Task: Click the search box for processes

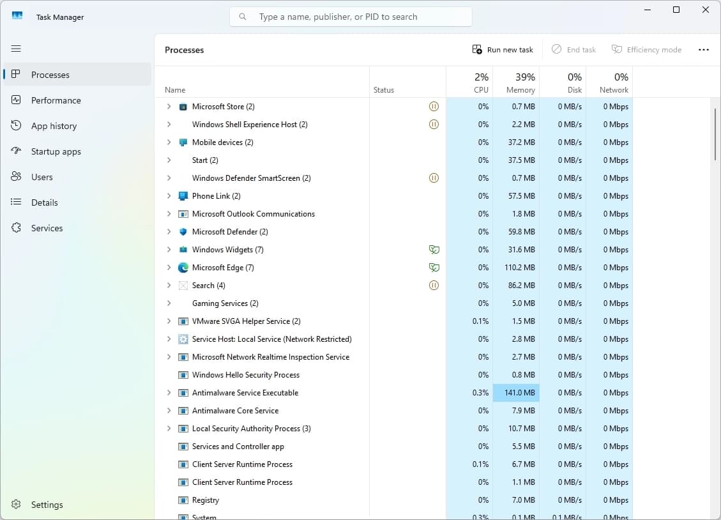Action: 351,17
